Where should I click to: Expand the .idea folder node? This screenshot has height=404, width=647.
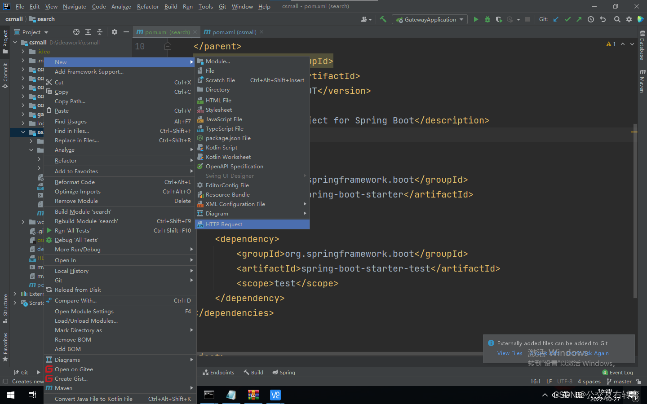[23, 51]
